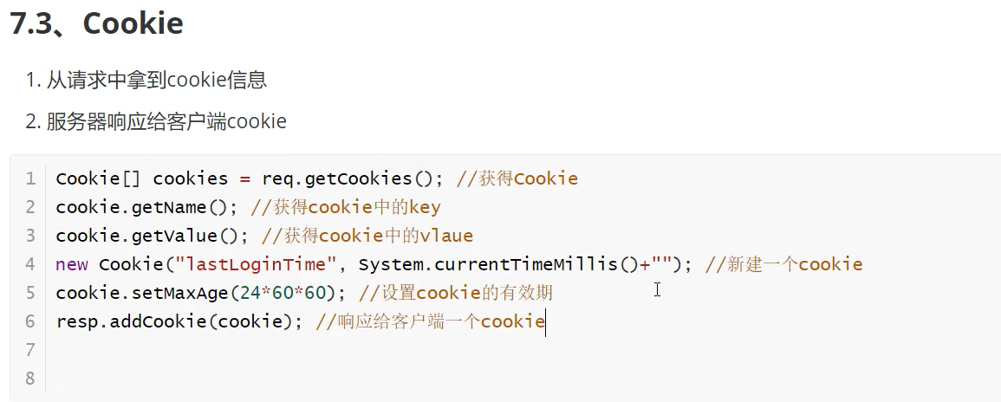Click the "7.3、Cookie" heading
Viewport: 1001px width, 402px height.
(x=96, y=23)
